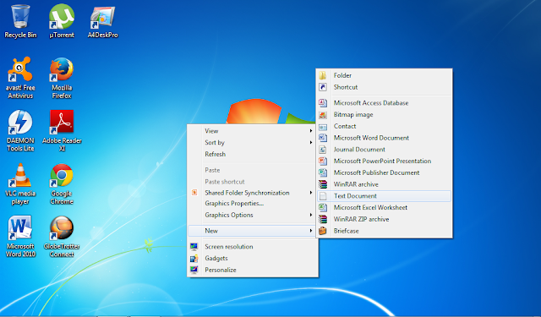Image resolution: width=541 pixels, height=317 pixels.
Task: Select the Microsoft Word 2010 shortcut
Action: 20,237
